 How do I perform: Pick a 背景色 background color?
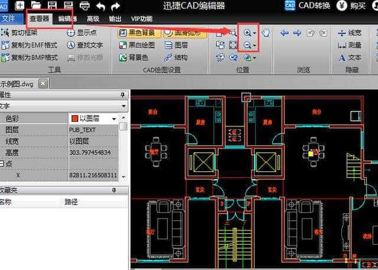[x=134, y=57]
